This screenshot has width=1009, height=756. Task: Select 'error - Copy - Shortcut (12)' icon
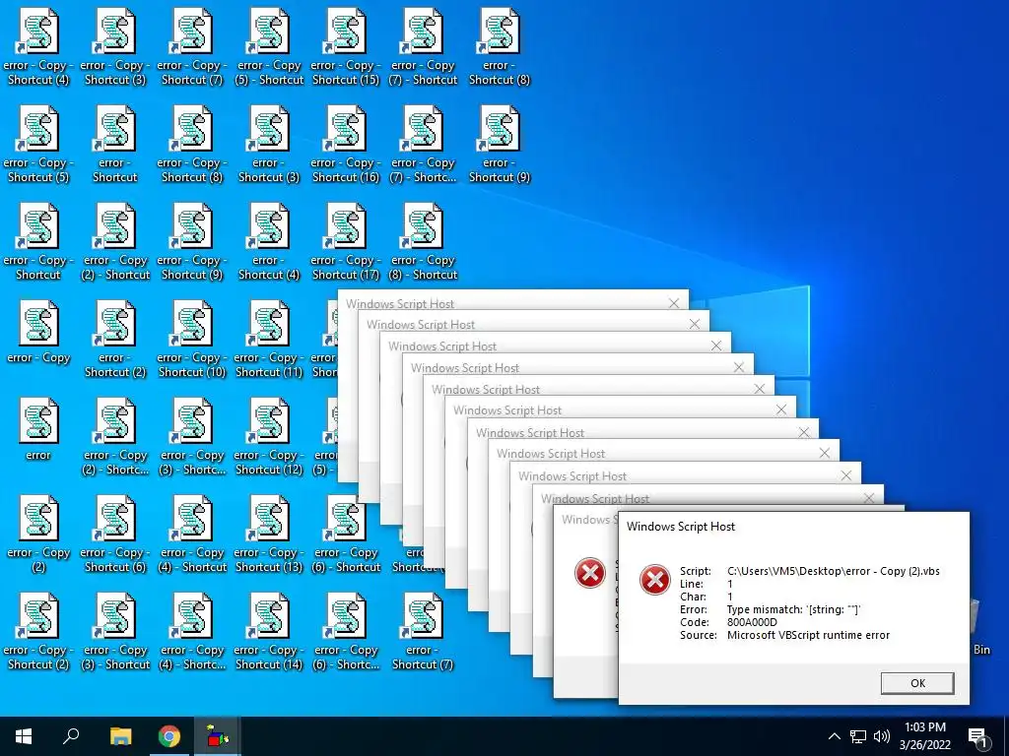(269, 438)
